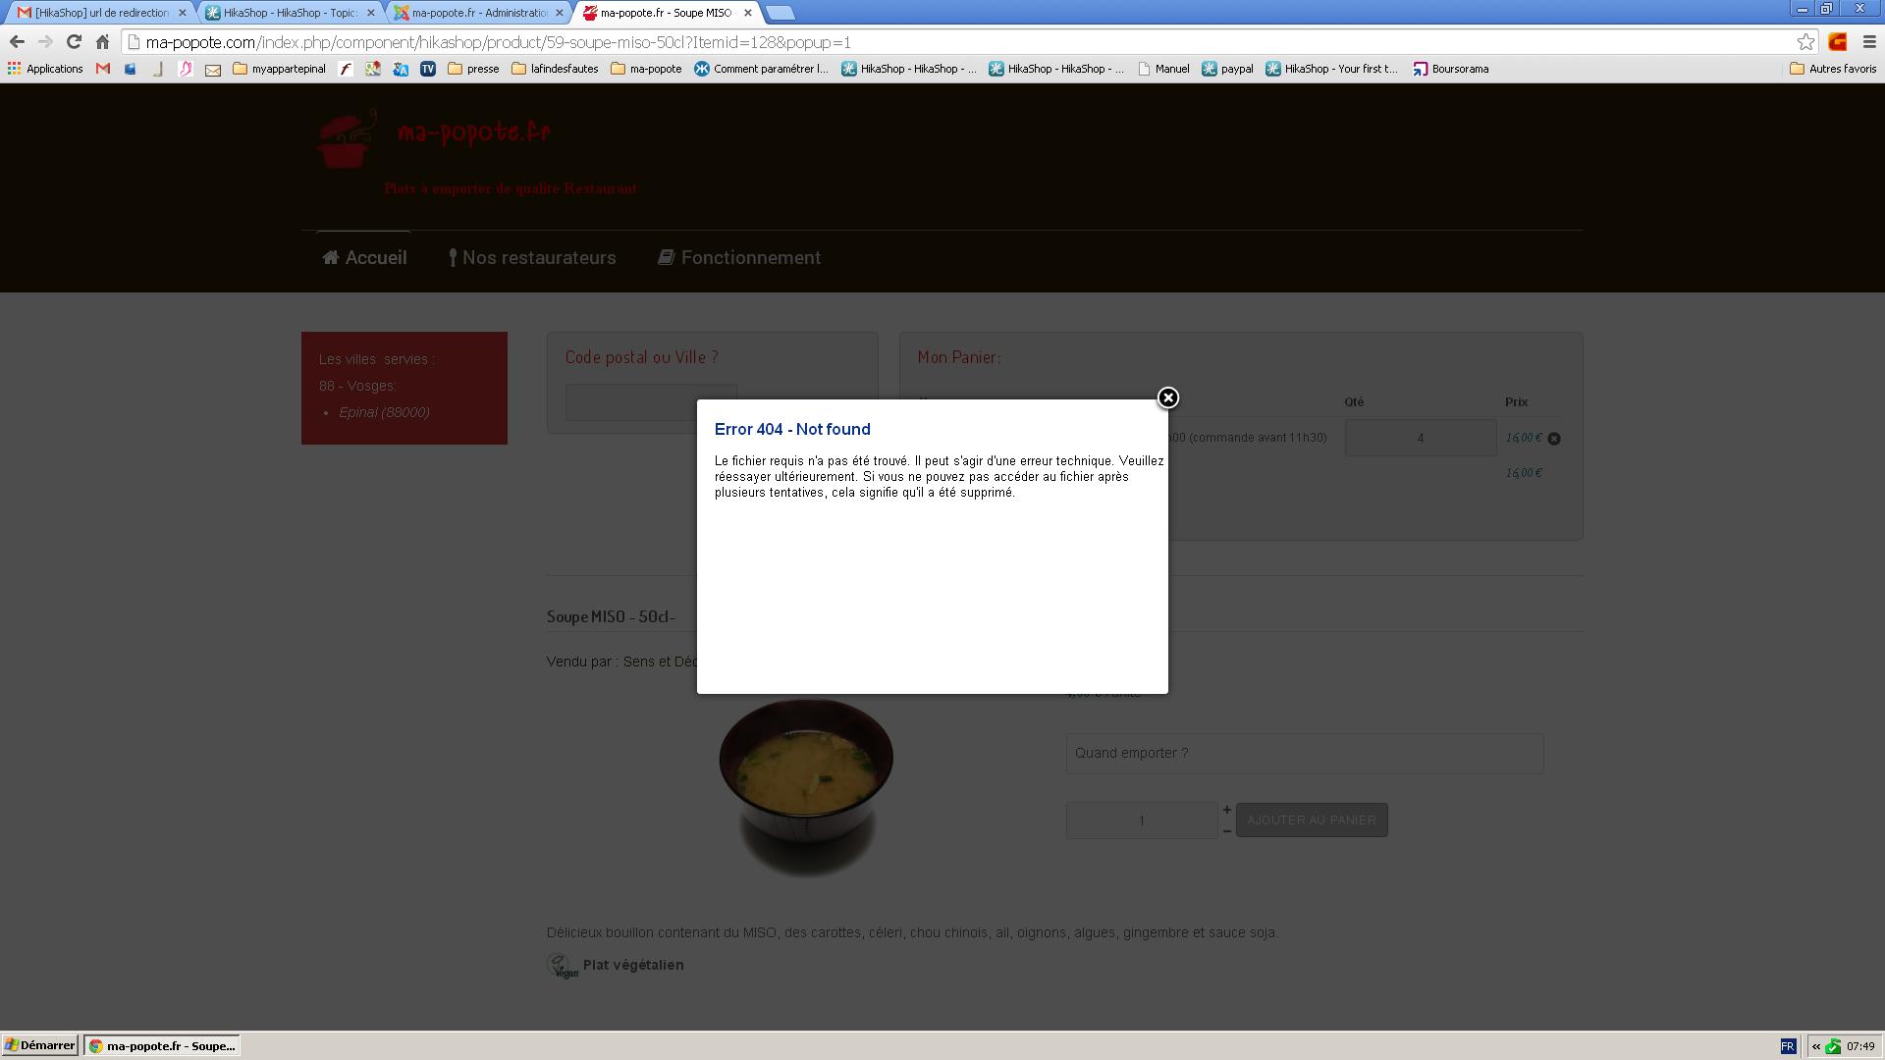This screenshot has height=1060, width=1885.
Task: Reload the current page
Action: (x=74, y=41)
